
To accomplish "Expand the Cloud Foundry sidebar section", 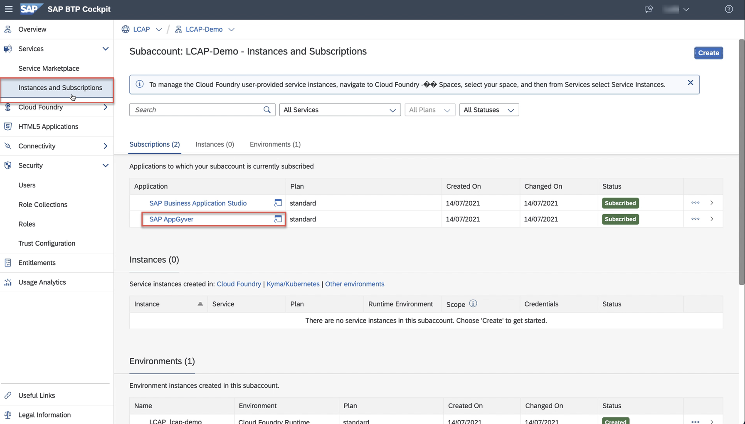I will 106,107.
